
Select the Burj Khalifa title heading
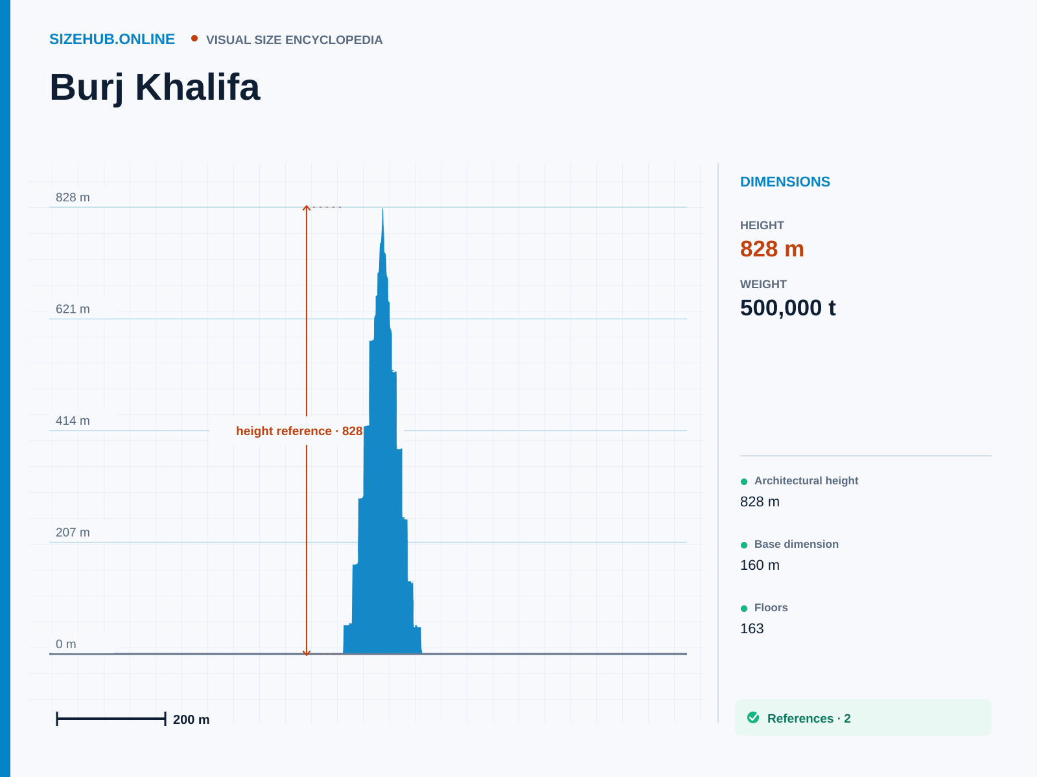coord(155,87)
